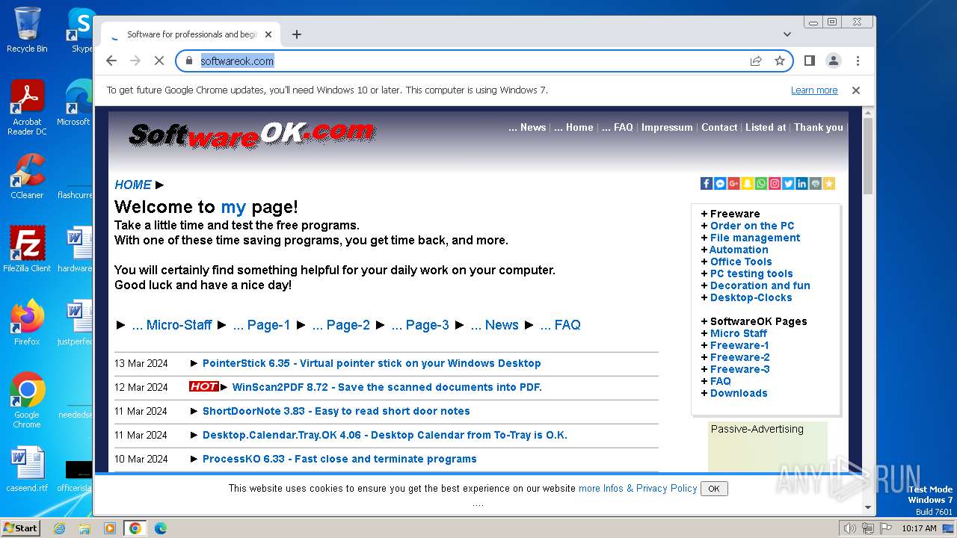Expand Chrome tab search dropdown arrow
The height and width of the screenshot is (538, 957).
point(787,34)
